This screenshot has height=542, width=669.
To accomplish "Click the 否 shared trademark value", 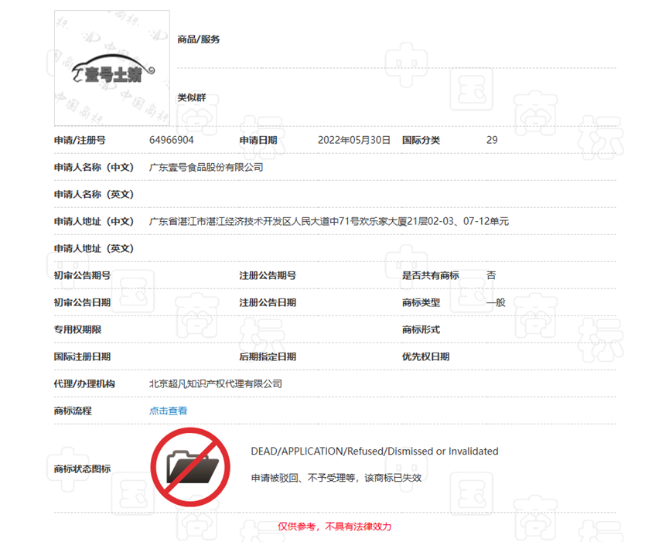I will 491,275.
